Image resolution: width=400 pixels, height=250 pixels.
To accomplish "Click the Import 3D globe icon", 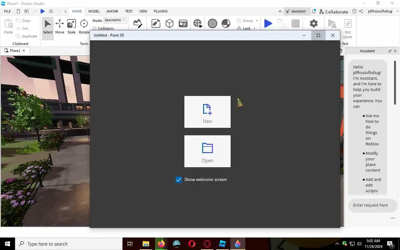I will click(197, 23).
